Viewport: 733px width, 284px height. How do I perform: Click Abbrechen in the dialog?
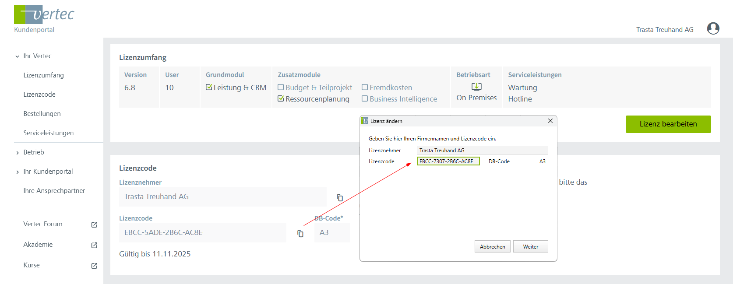tap(493, 247)
